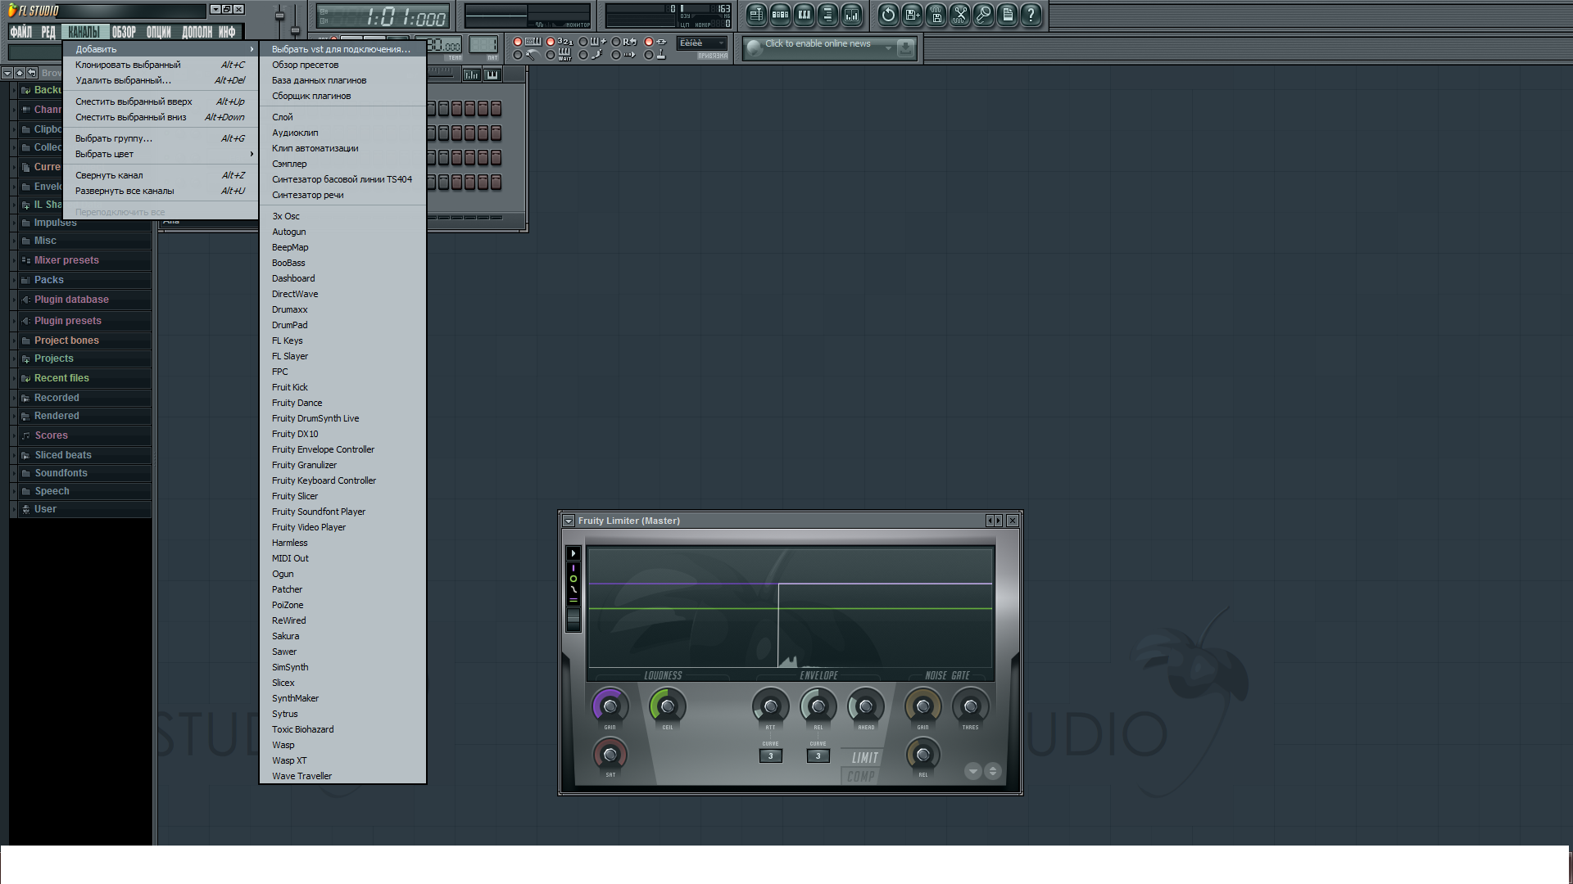Open the Playlist window from toolbar
This screenshot has height=884, width=1573.
click(756, 15)
